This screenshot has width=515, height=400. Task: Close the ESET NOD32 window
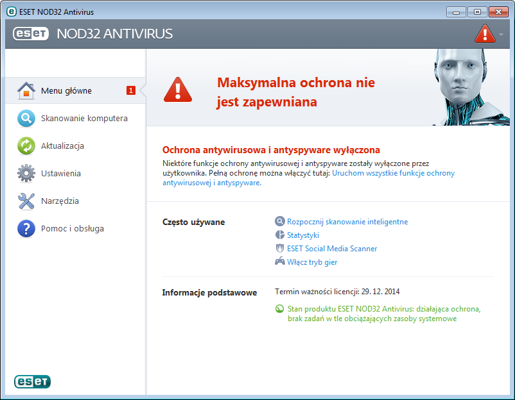coord(498,12)
